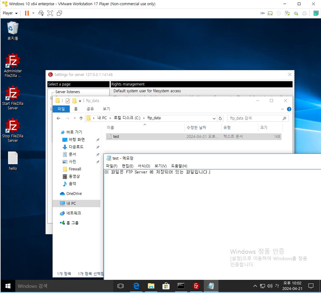The width and height of the screenshot is (321, 293).
Task: Expand the address bar history dropdown
Action: [214, 118]
